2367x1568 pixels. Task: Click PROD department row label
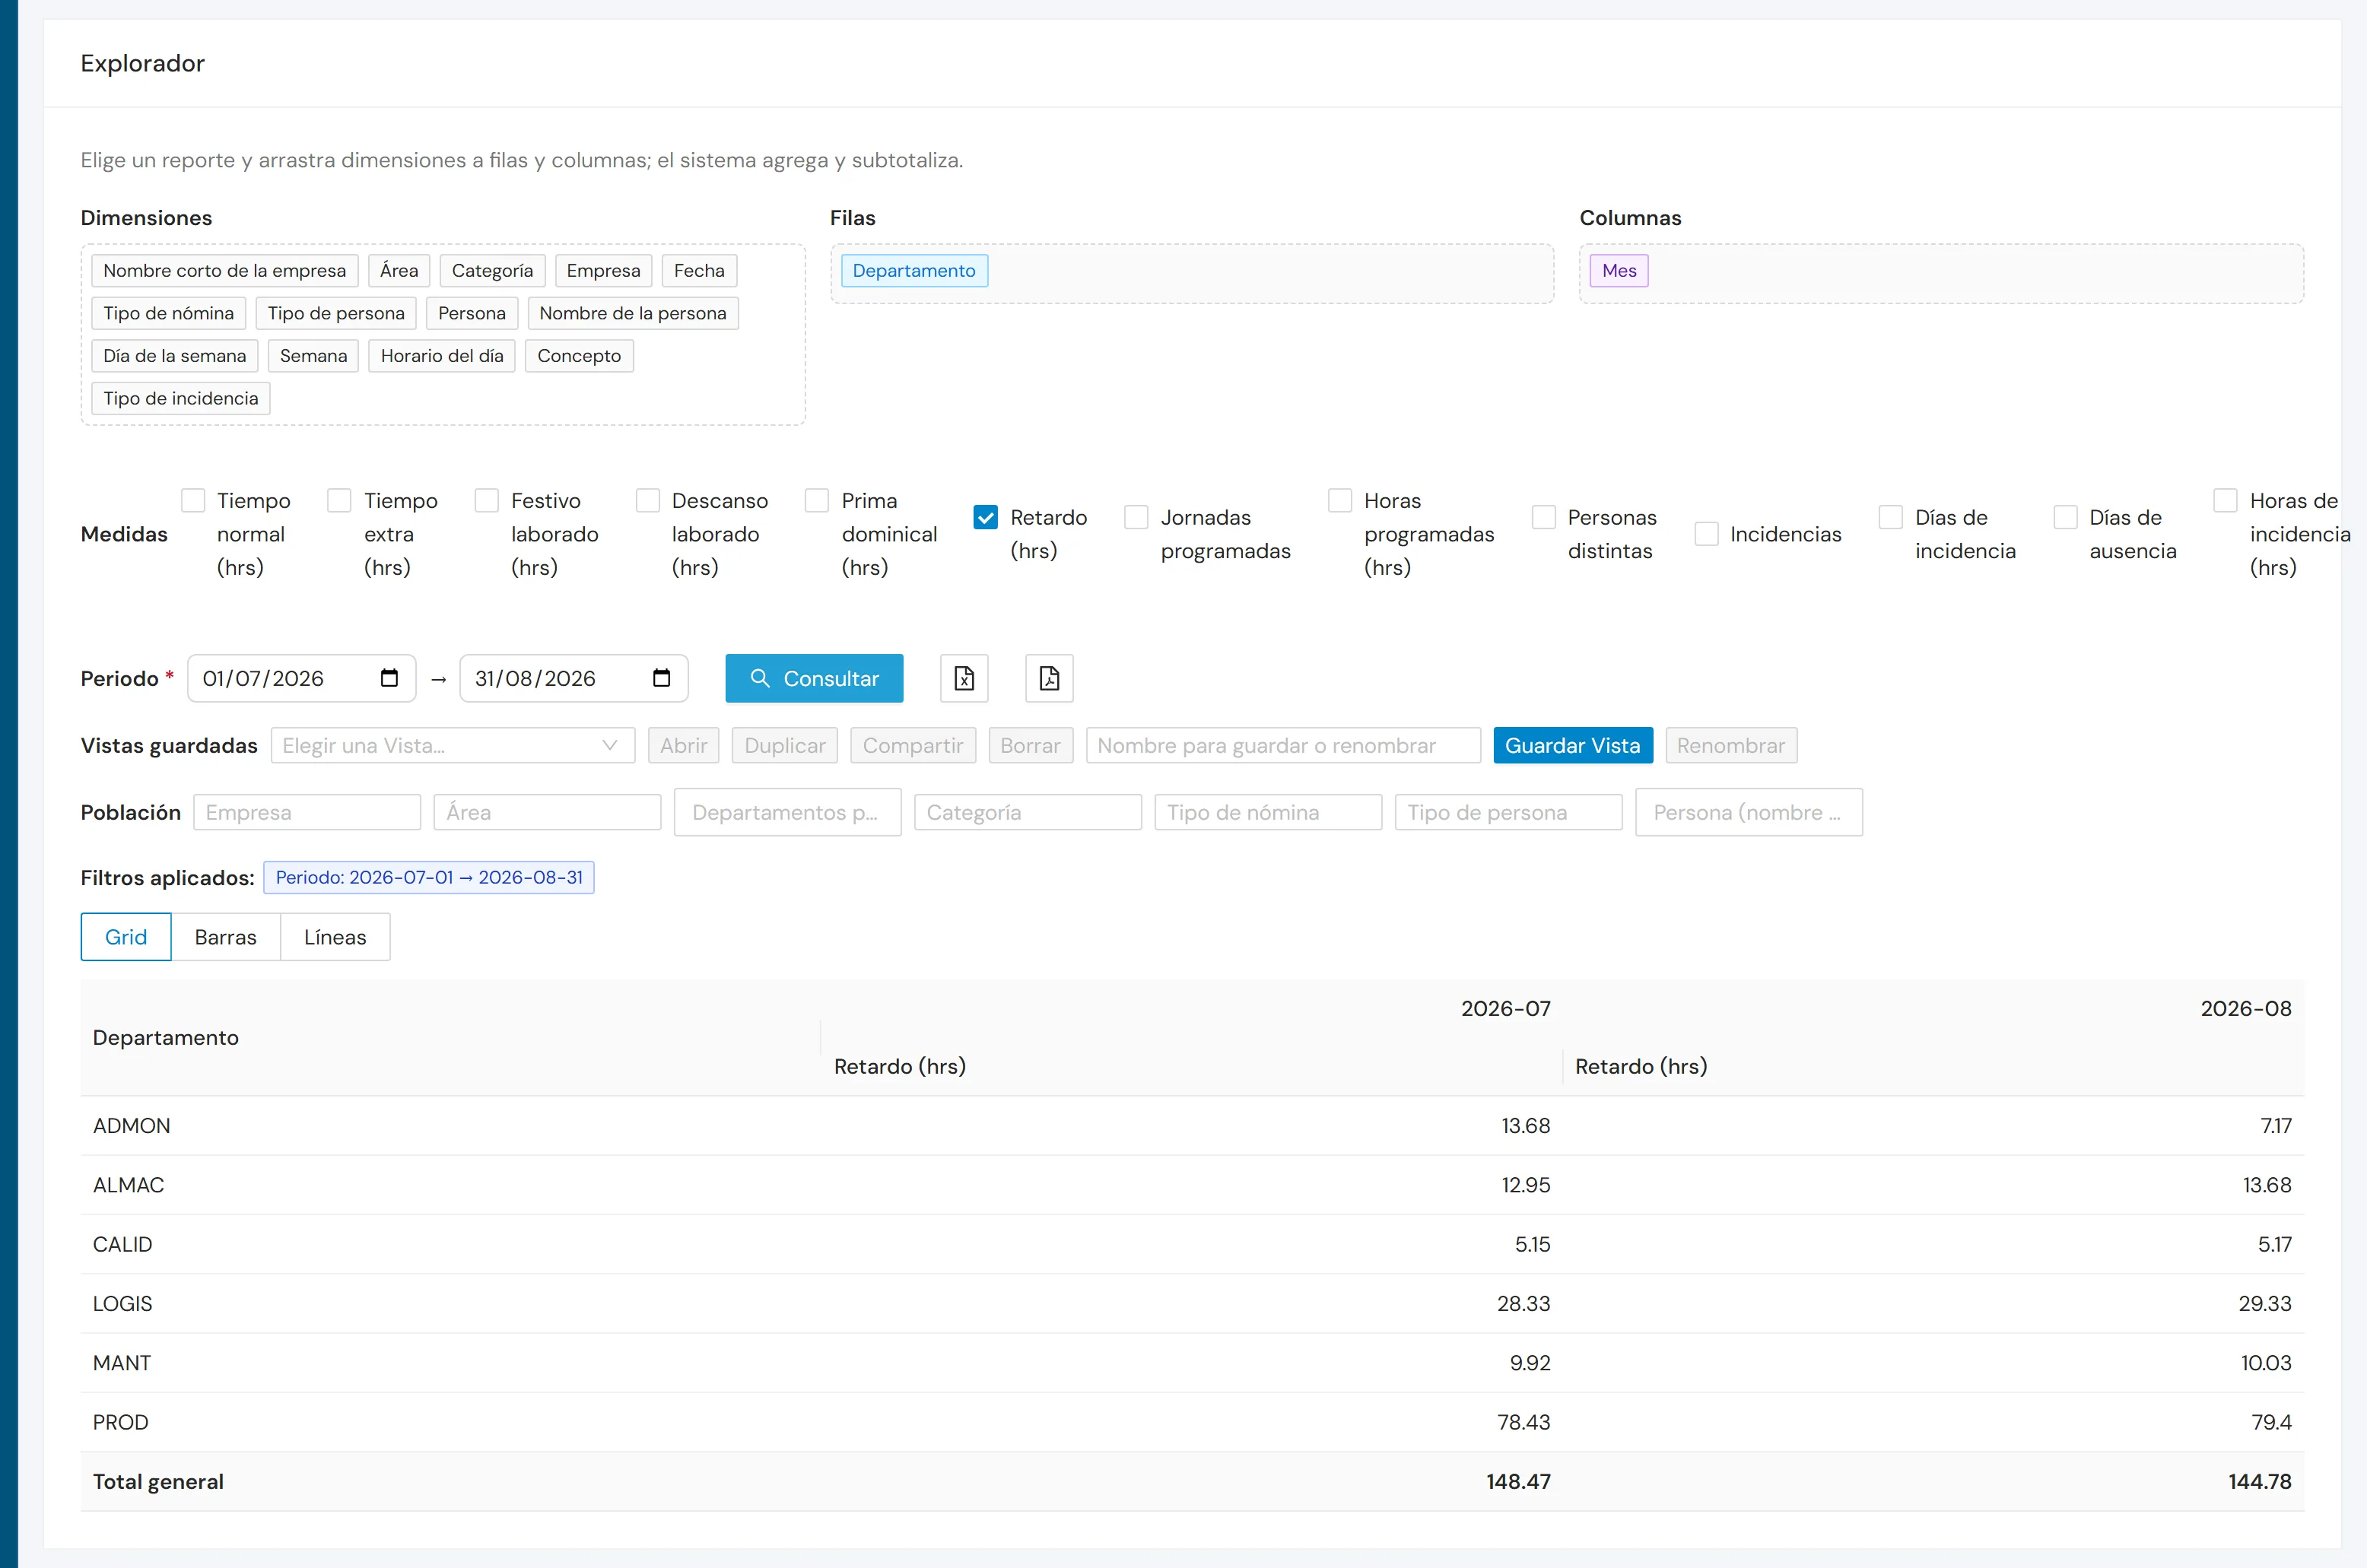point(121,1422)
